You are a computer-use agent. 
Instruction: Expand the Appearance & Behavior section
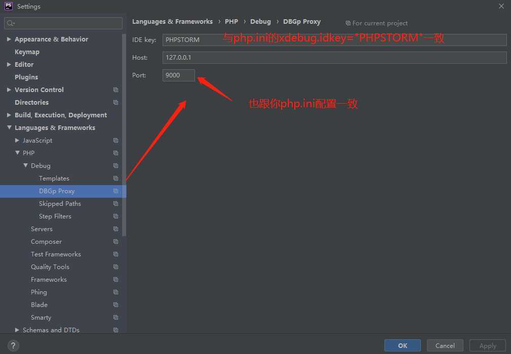(x=9, y=39)
